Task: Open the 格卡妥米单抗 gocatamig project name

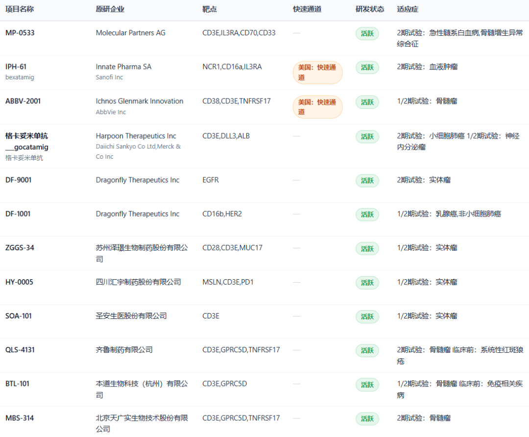Action: (x=27, y=142)
